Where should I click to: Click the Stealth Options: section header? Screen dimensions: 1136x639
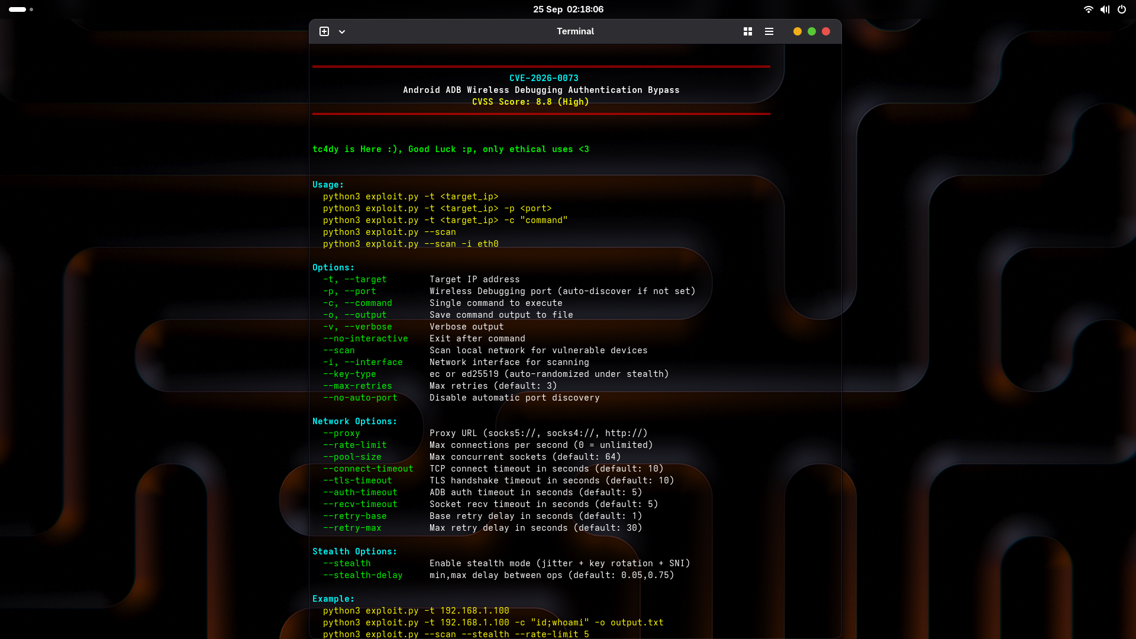point(354,551)
